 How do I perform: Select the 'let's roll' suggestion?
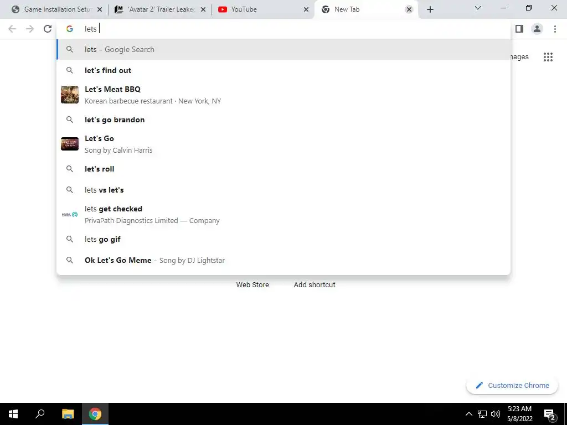point(283,169)
